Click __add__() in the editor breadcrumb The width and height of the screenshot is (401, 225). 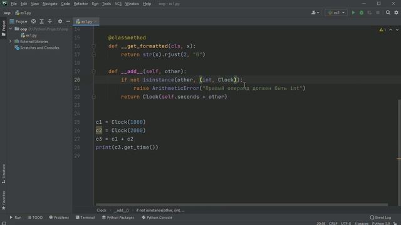[x=121, y=210]
